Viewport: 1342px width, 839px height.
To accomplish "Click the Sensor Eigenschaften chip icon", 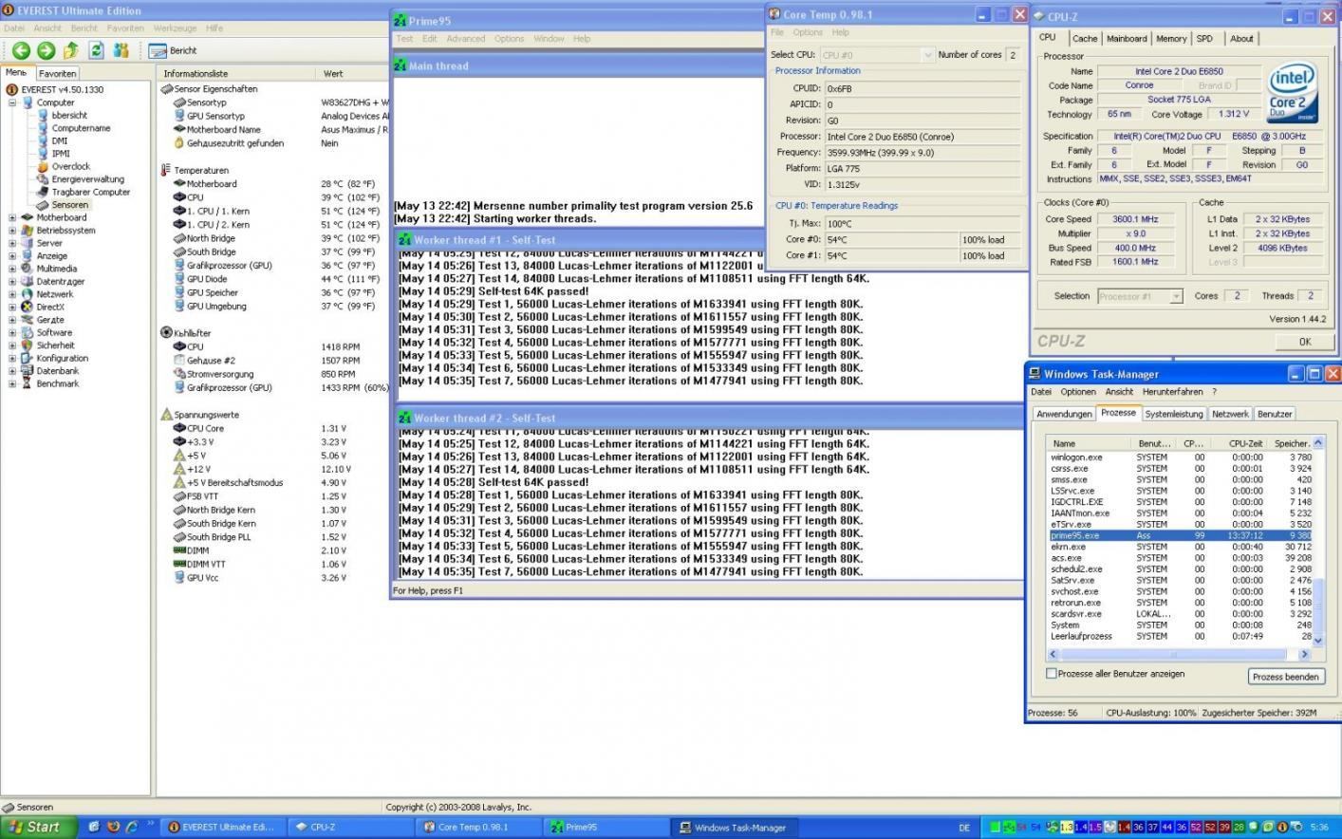I will click(166, 88).
